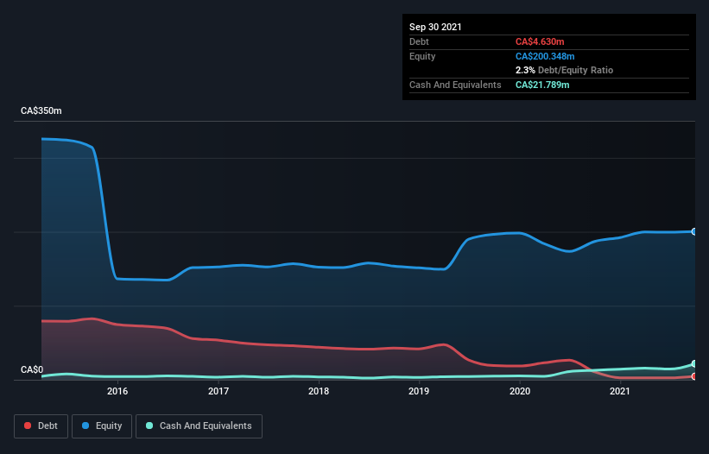Click the CA$4.630m debt value
Image resolution: width=709 pixels, height=454 pixels.
[x=540, y=41]
